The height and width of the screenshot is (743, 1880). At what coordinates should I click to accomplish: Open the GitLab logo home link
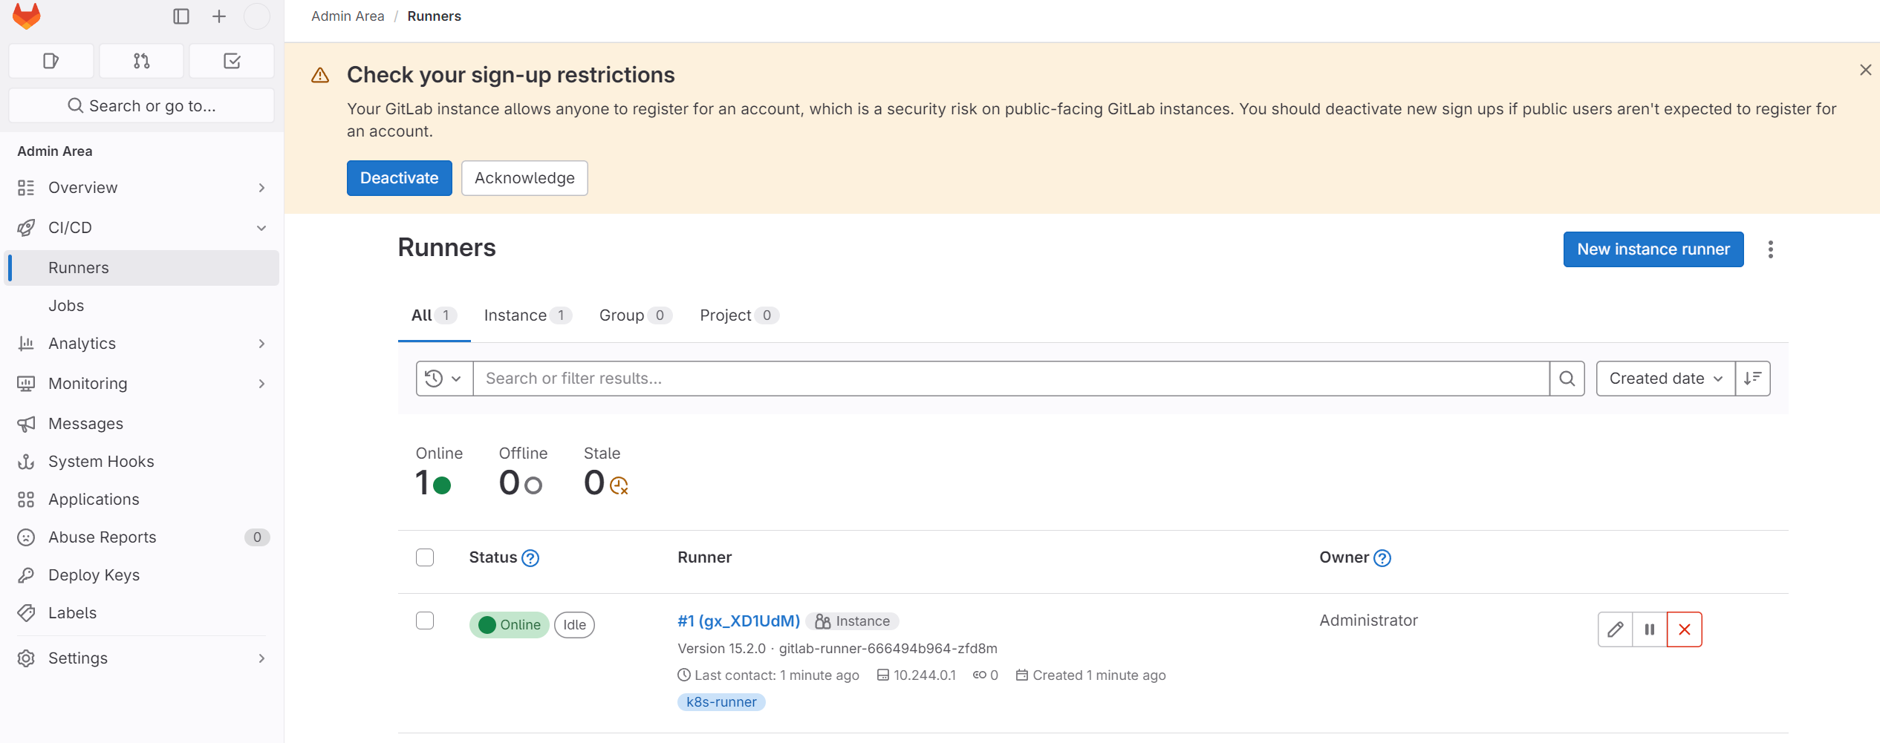point(27,16)
